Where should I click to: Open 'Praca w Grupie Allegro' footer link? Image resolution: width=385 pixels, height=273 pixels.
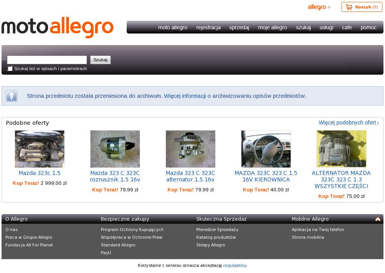pyautogui.click(x=29, y=238)
